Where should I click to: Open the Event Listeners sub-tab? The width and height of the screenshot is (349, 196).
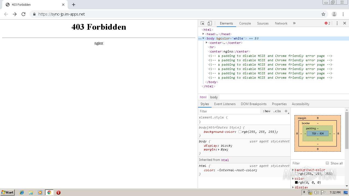tap(225, 104)
